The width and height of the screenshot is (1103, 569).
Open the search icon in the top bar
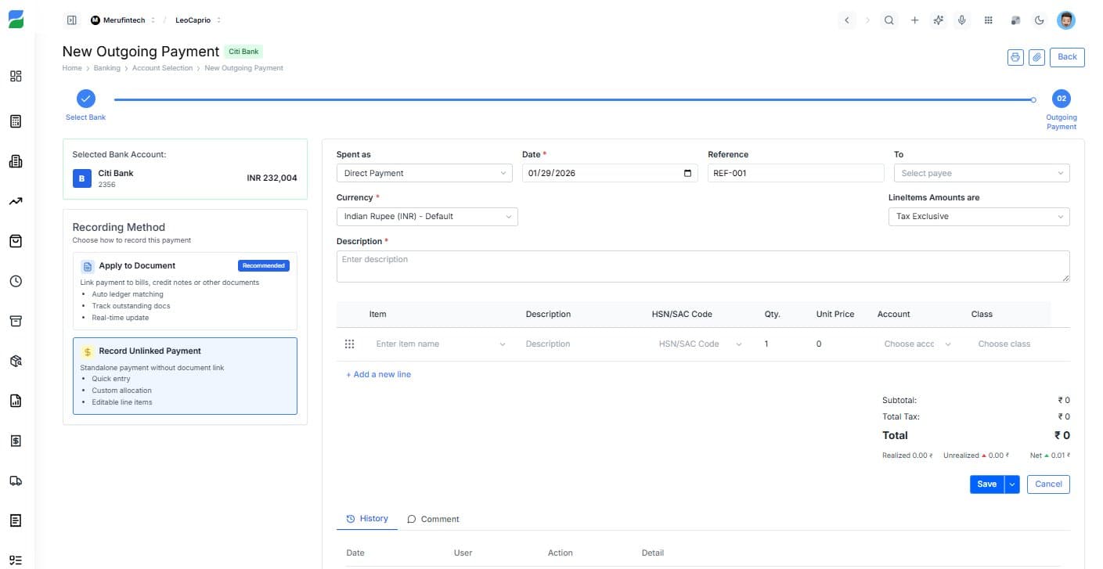click(889, 20)
